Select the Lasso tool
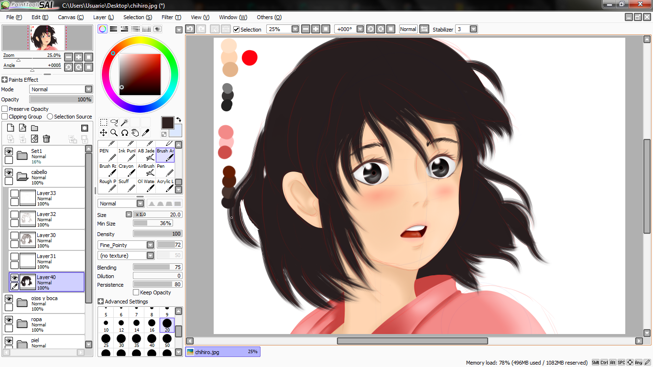 pos(114,122)
